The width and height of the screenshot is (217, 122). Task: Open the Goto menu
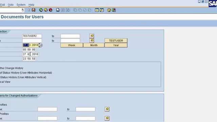11,5
